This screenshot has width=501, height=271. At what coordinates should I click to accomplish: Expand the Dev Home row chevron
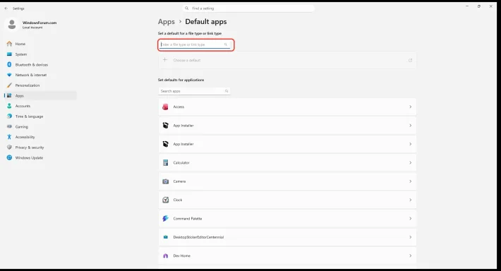(410, 255)
